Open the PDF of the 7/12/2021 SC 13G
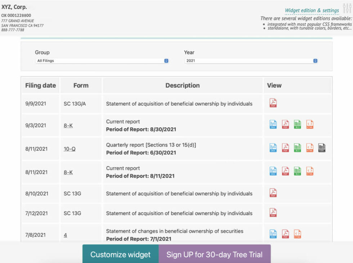This screenshot has height=263, width=353. (x=273, y=213)
